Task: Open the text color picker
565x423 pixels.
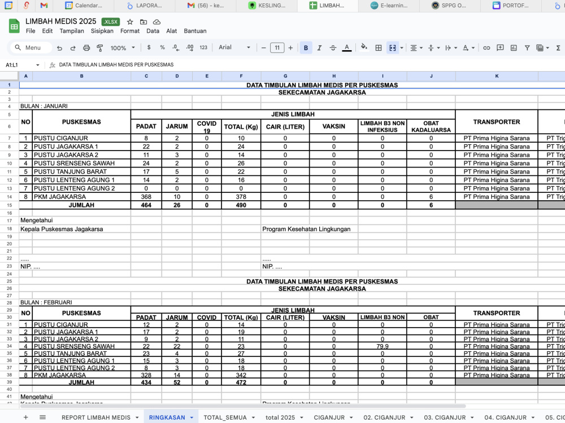Action: (x=347, y=48)
